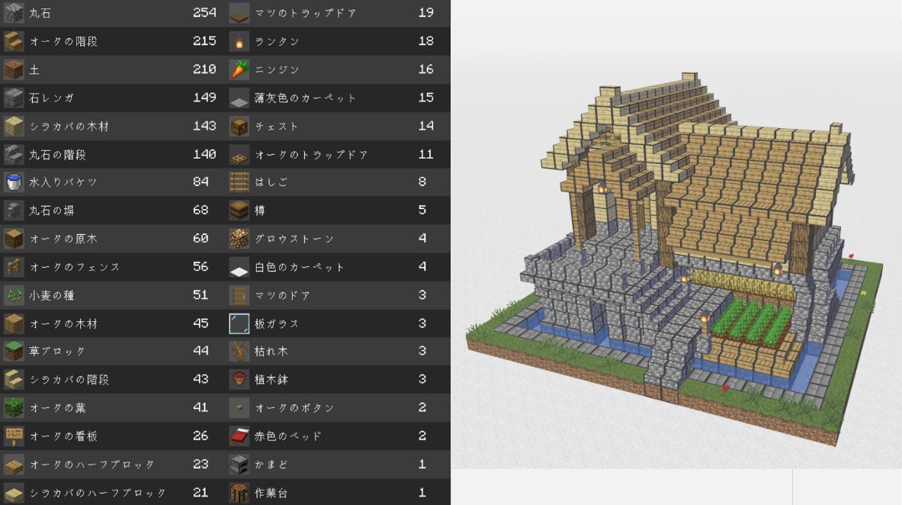The width and height of the screenshot is (902, 505).
Task: Click the furnace (かまど) icon
Action: 239,465
